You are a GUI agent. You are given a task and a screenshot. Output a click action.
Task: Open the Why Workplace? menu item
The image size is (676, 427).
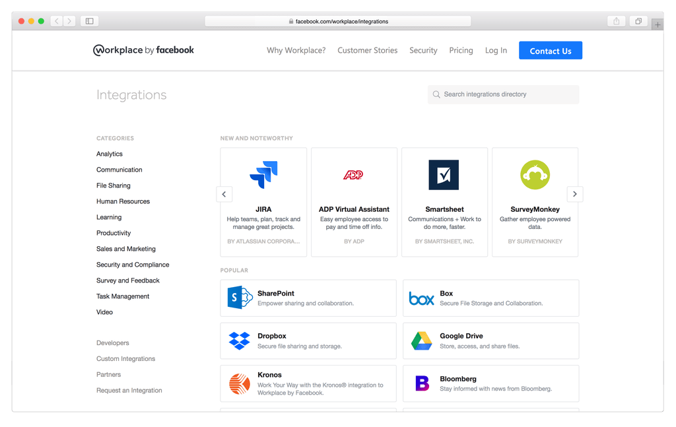click(296, 50)
